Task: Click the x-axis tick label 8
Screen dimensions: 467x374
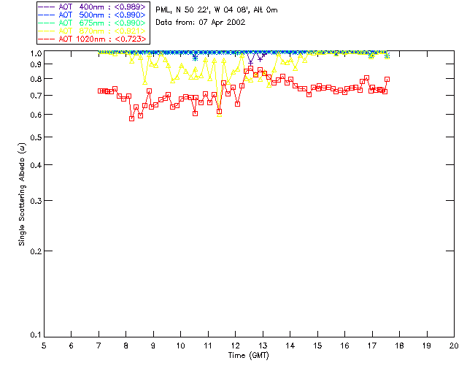Action: [126, 346]
